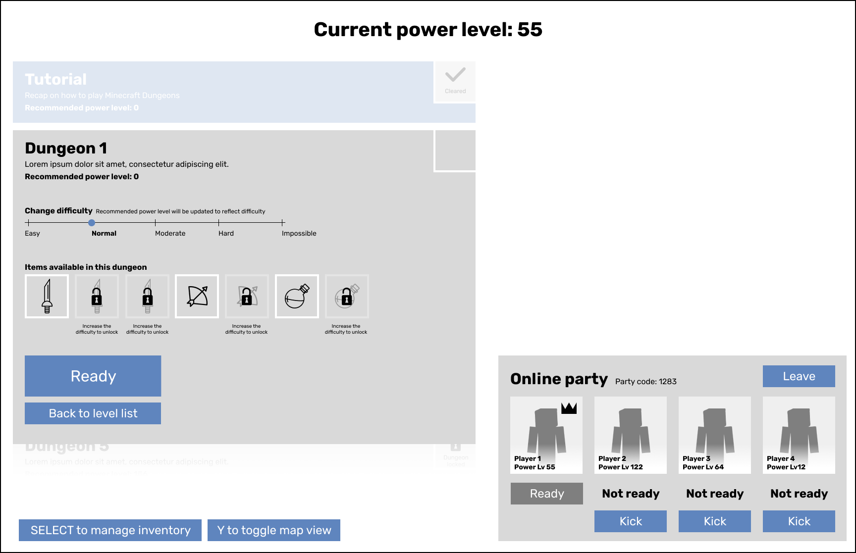
Task: Set difficulty to Moderate
Action: pos(156,223)
